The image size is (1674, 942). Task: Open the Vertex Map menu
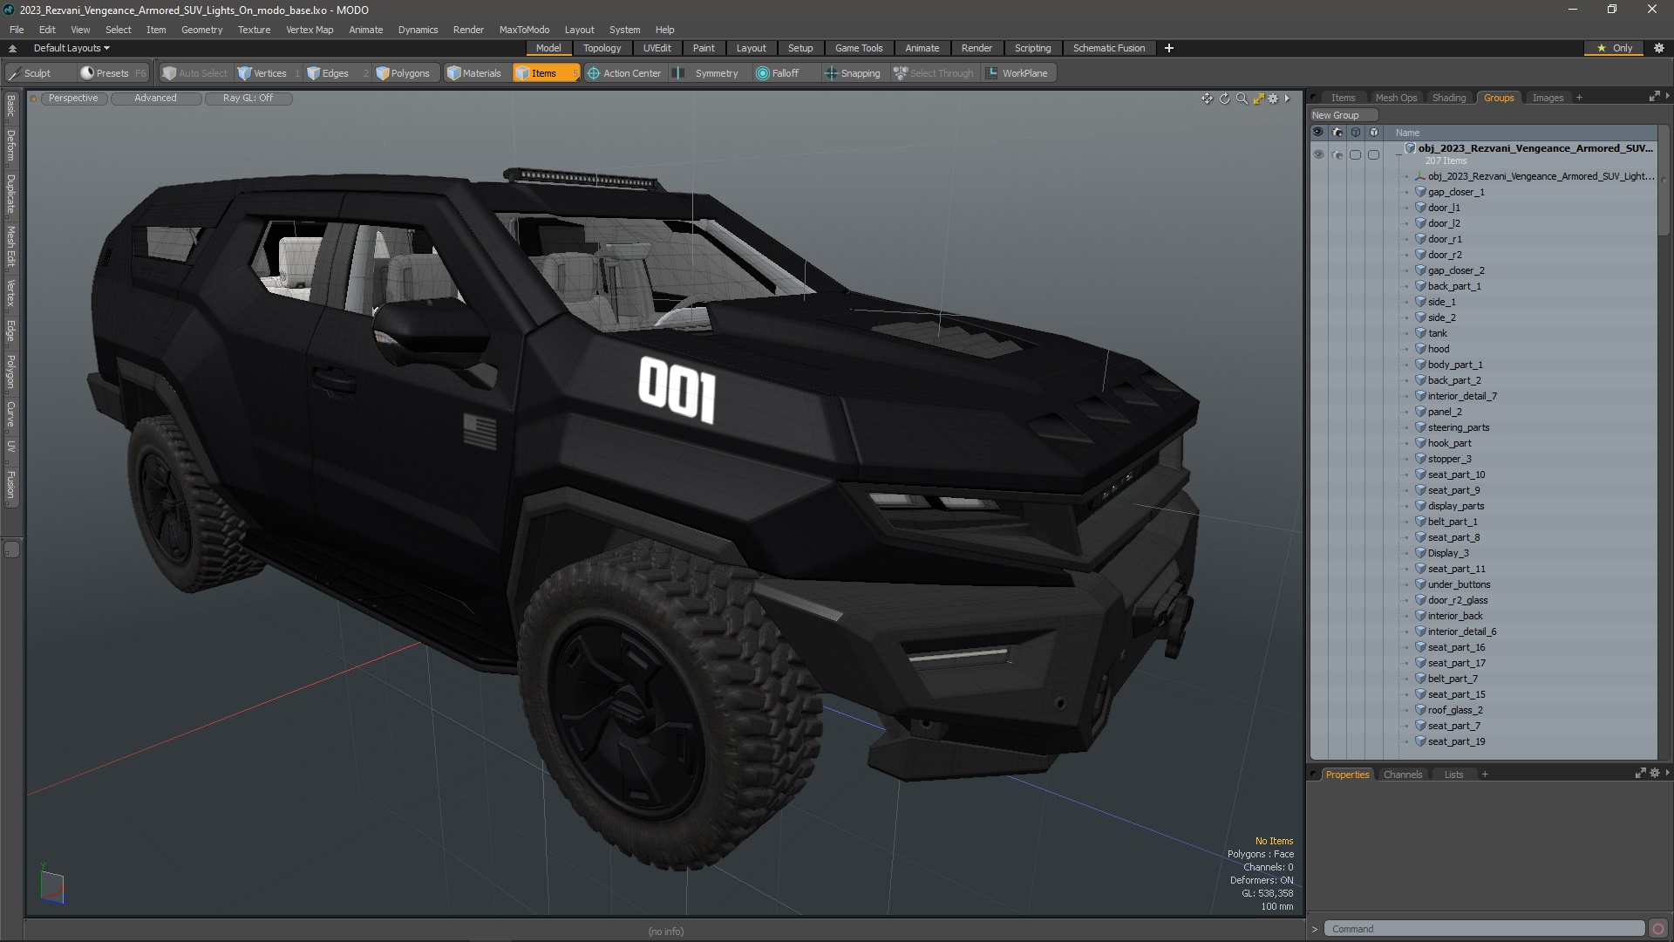point(310,30)
